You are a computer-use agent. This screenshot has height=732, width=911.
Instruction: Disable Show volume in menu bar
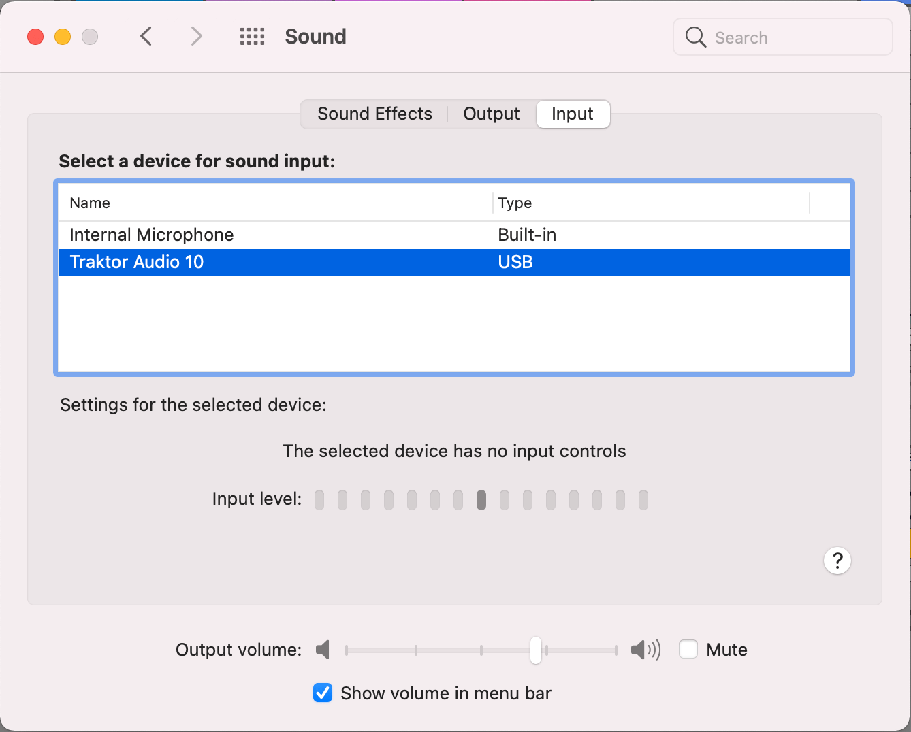[x=322, y=693]
